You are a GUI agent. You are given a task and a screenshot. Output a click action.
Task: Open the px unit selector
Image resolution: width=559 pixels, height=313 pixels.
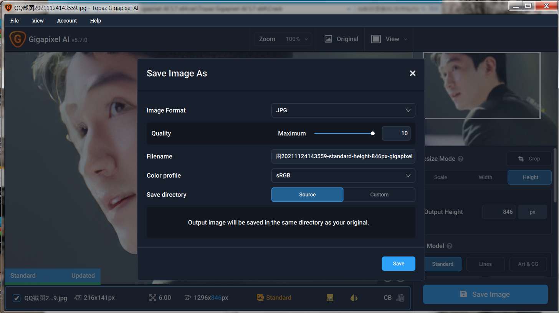pyautogui.click(x=532, y=212)
